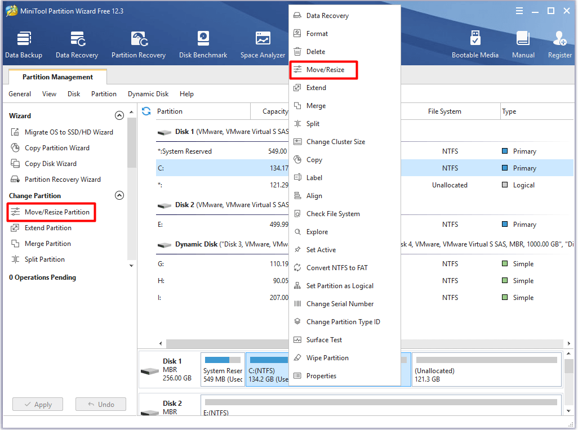Viewport: 578px width, 430px height.
Task: Collapse the Change Partition section
Action: point(119,195)
